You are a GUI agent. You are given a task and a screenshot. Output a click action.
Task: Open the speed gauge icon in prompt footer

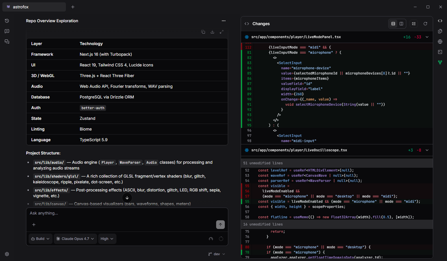coord(211,239)
